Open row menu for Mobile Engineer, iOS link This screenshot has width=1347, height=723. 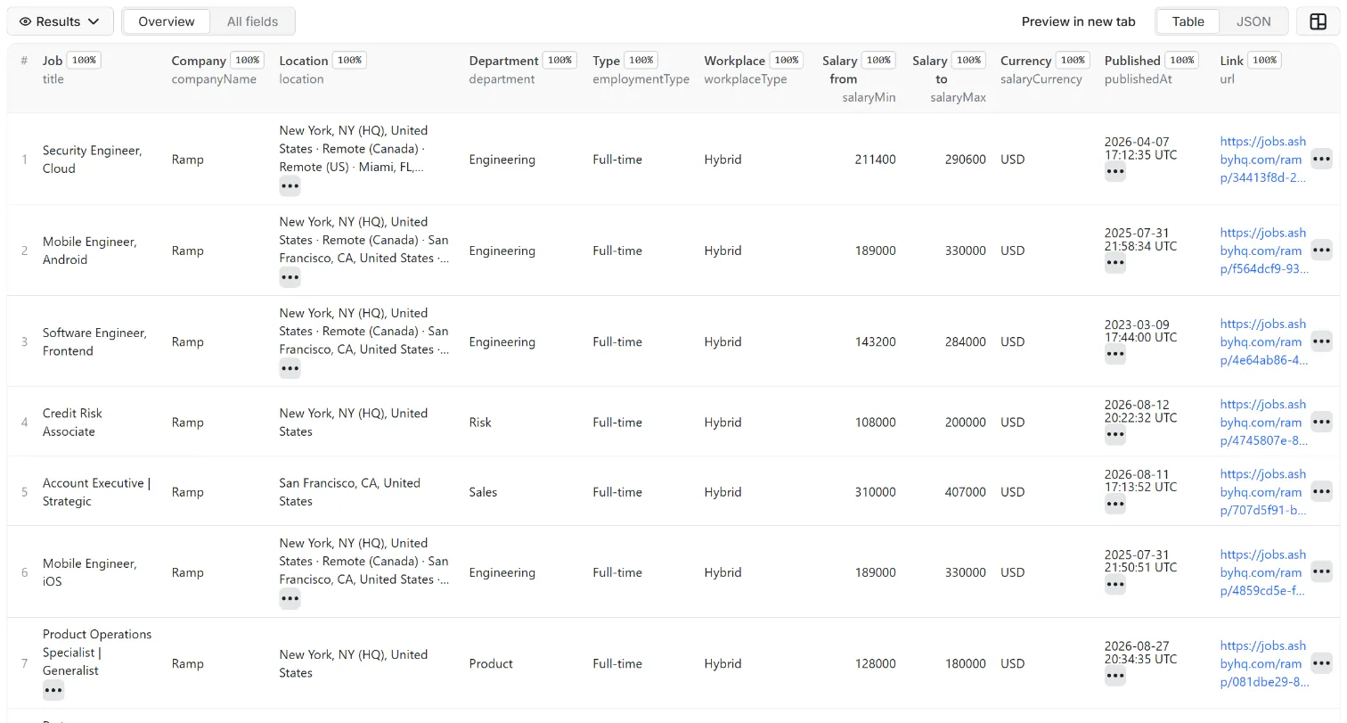coord(1321,572)
